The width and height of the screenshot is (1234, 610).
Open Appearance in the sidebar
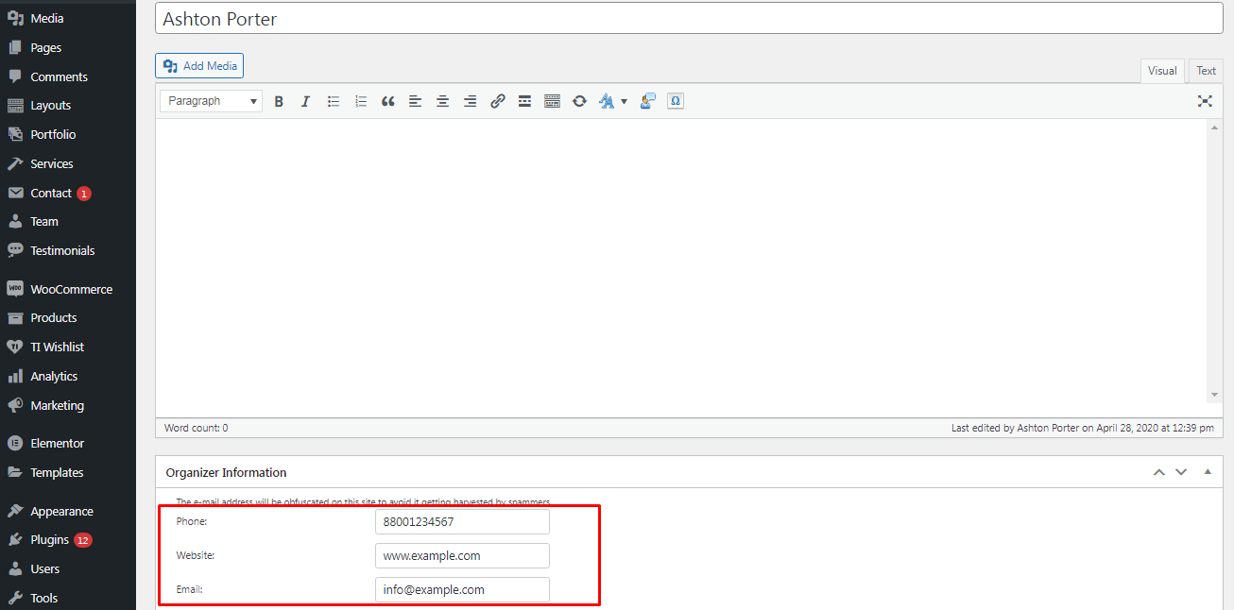68,511
